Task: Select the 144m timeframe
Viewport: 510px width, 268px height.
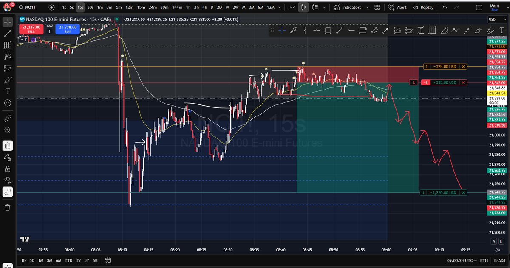Action: point(178,7)
